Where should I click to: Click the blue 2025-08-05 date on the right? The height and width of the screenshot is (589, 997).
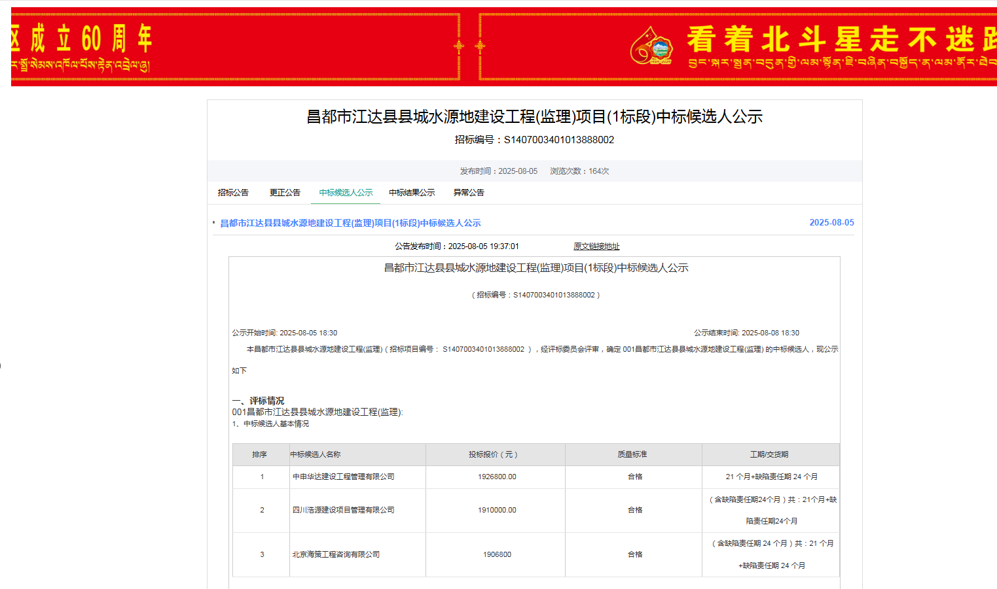click(831, 223)
